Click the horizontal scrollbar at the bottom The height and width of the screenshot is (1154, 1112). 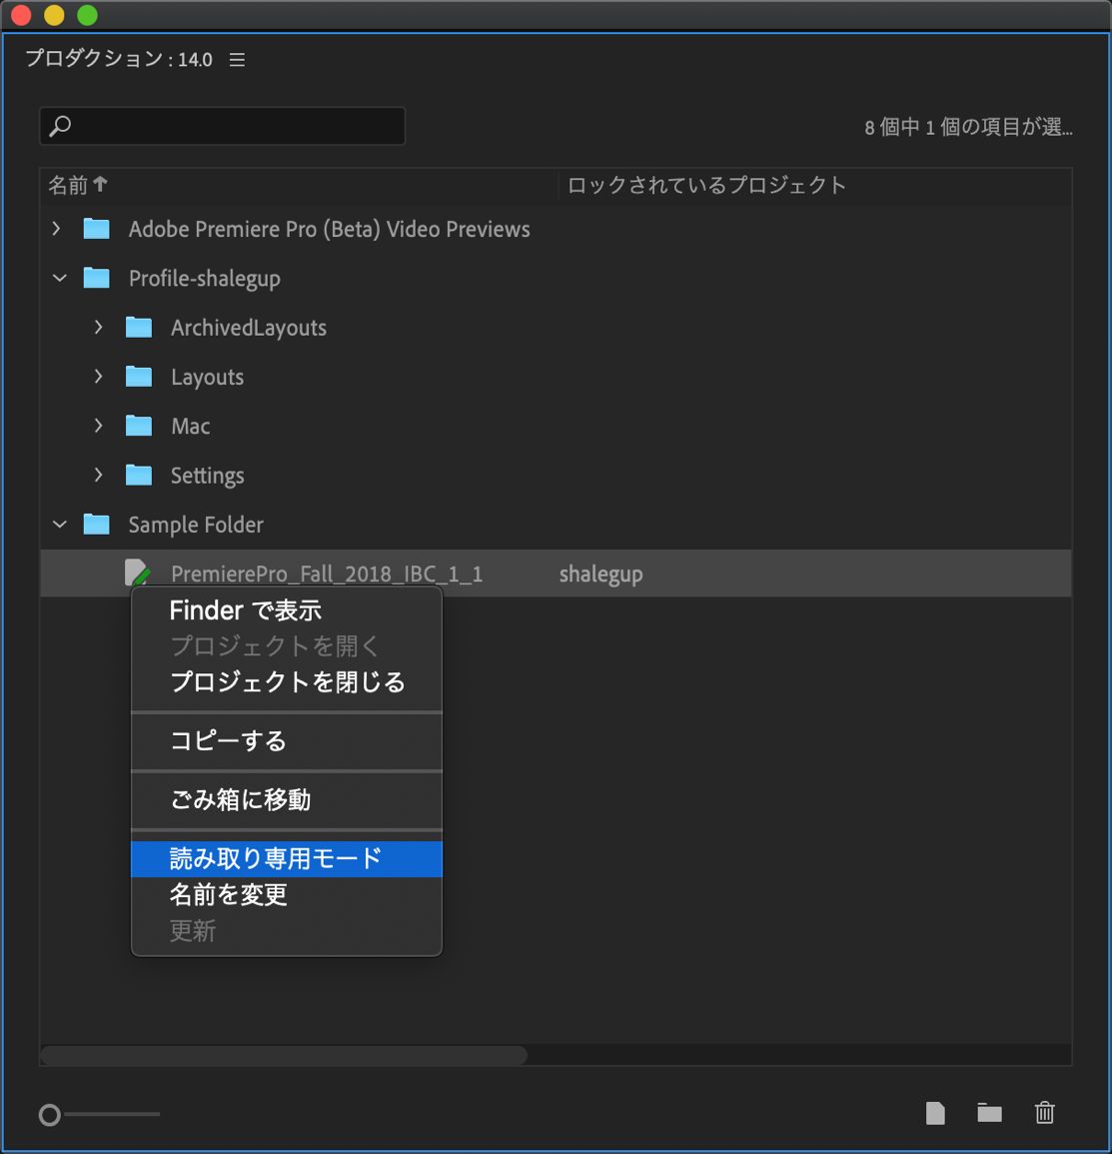pyautogui.click(x=283, y=1055)
